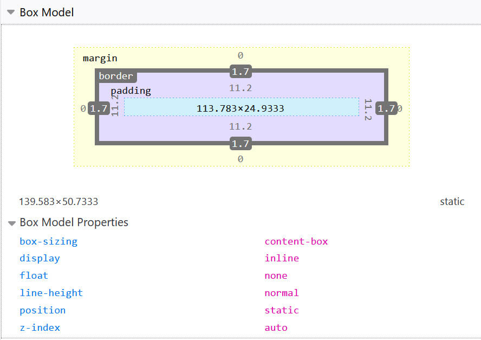
Task: Click the display property link
Action: click(x=40, y=258)
